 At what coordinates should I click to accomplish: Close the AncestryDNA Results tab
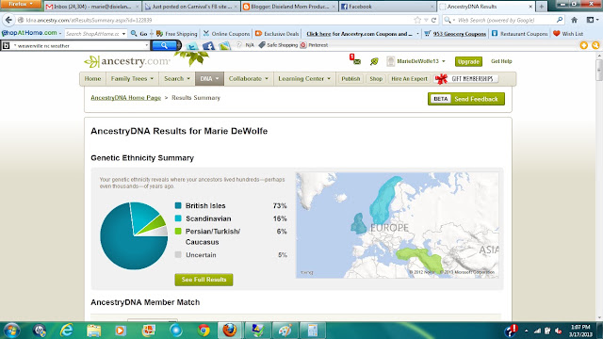[530, 7]
